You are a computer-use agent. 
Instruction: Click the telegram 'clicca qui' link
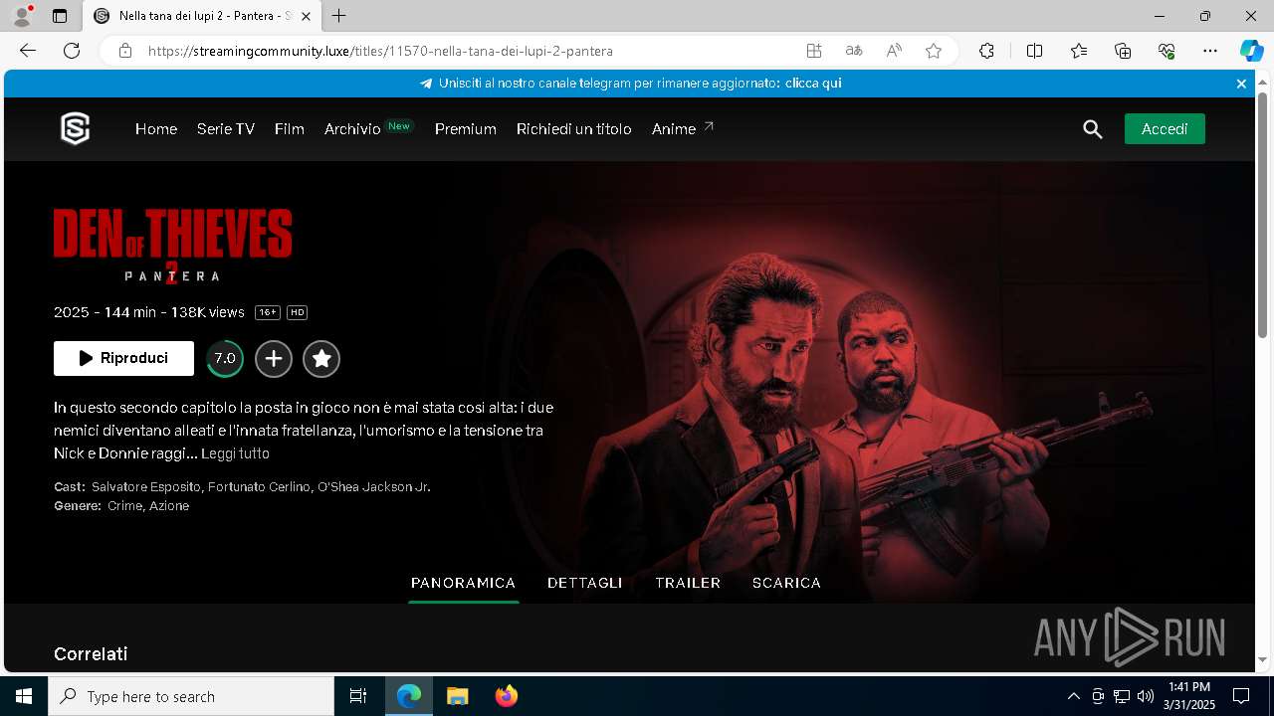[x=813, y=84]
